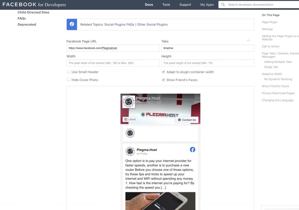Uncheck Show Friend's Faces checkbox
Screen dimensions: 299x210
[x=163, y=80]
